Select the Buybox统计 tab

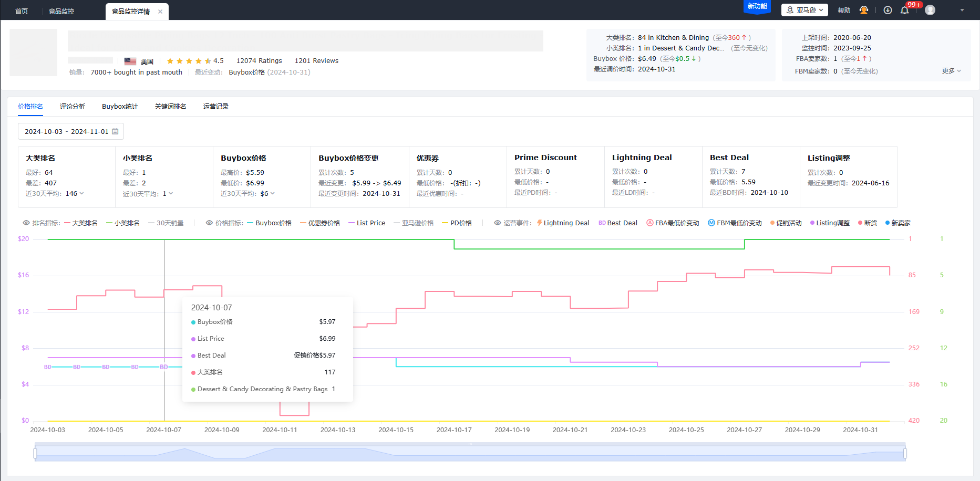[120, 106]
